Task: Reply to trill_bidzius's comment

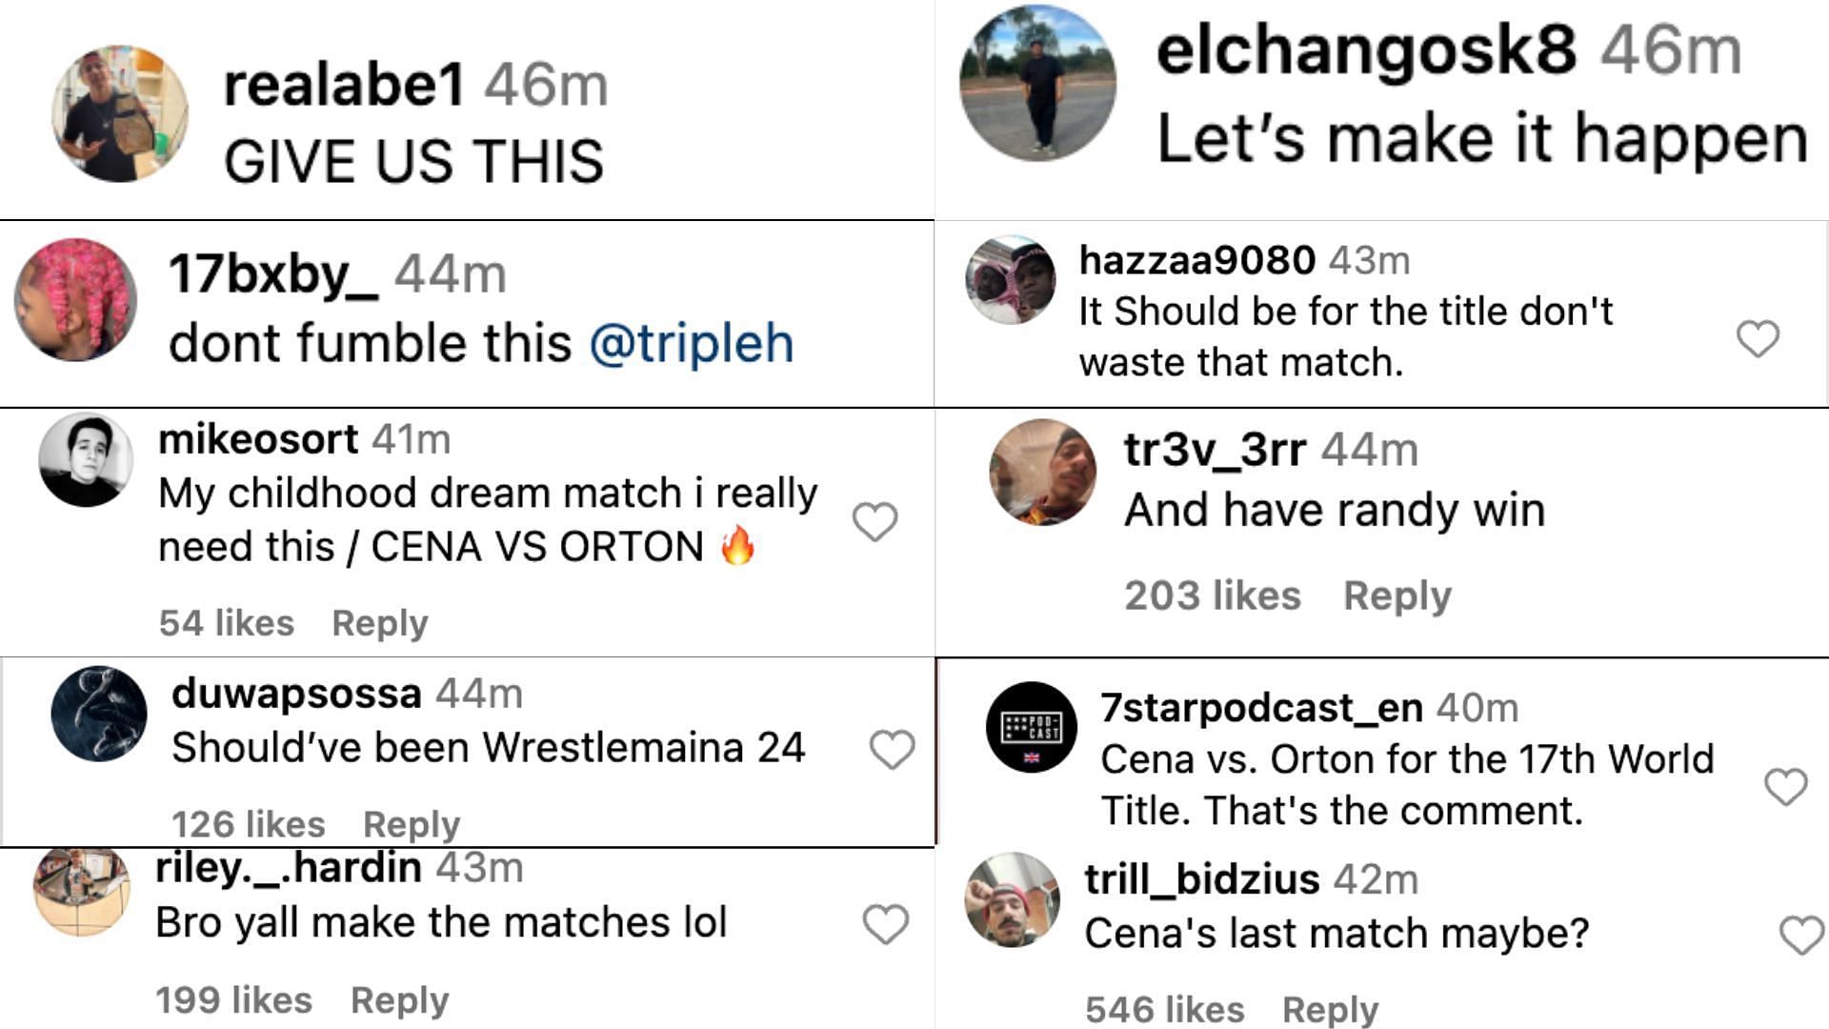Action: (x=1330, y=1009)
